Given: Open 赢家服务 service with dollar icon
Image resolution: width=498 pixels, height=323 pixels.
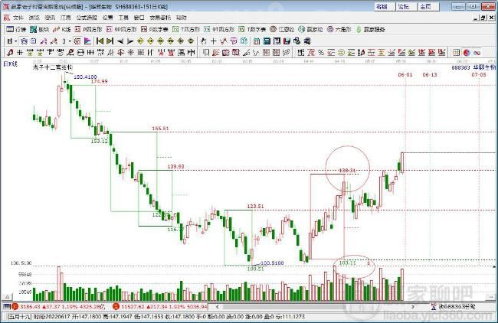Looking at the screenshot, I should click(x=371, y=30).
